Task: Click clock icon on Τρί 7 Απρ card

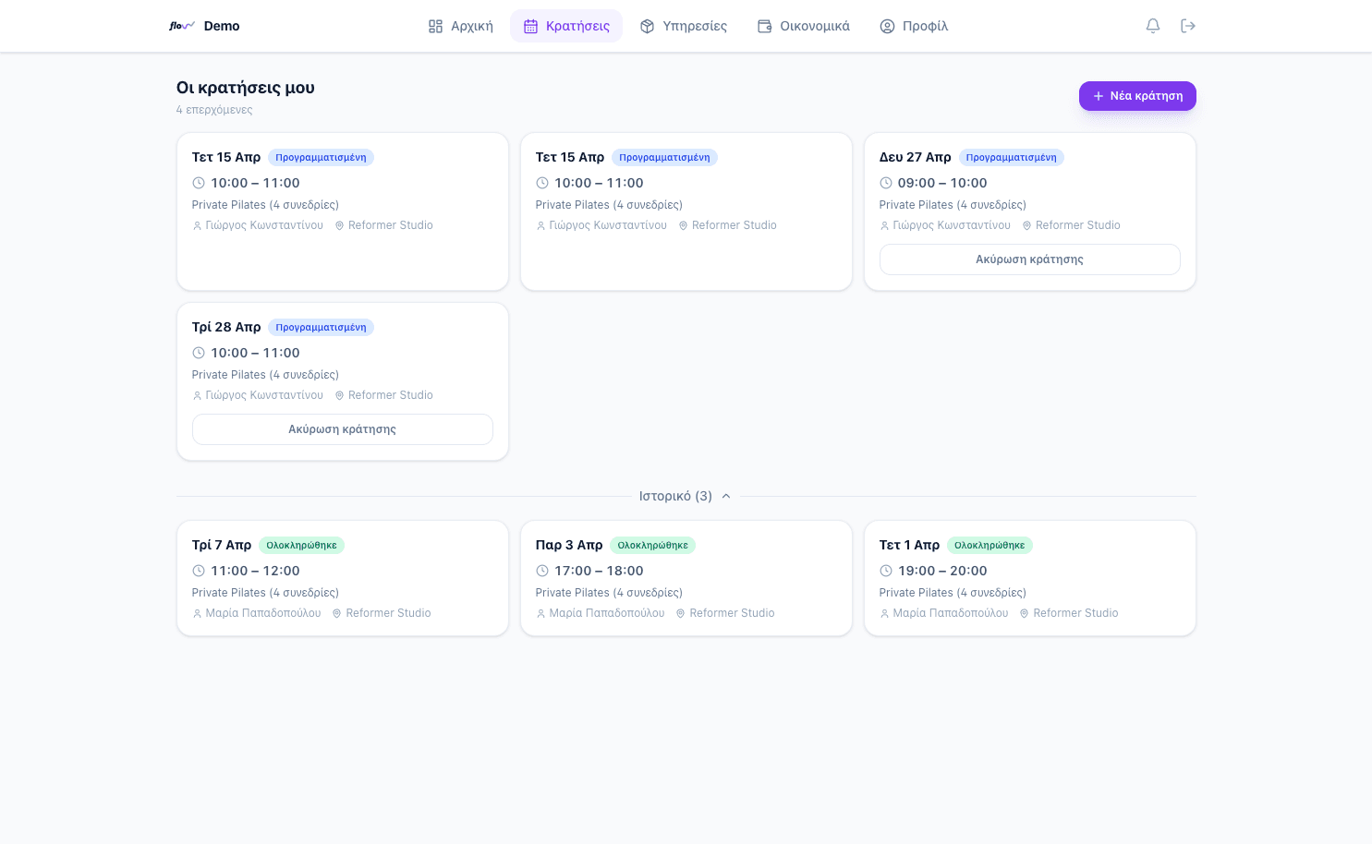Action: pos(198,571)
